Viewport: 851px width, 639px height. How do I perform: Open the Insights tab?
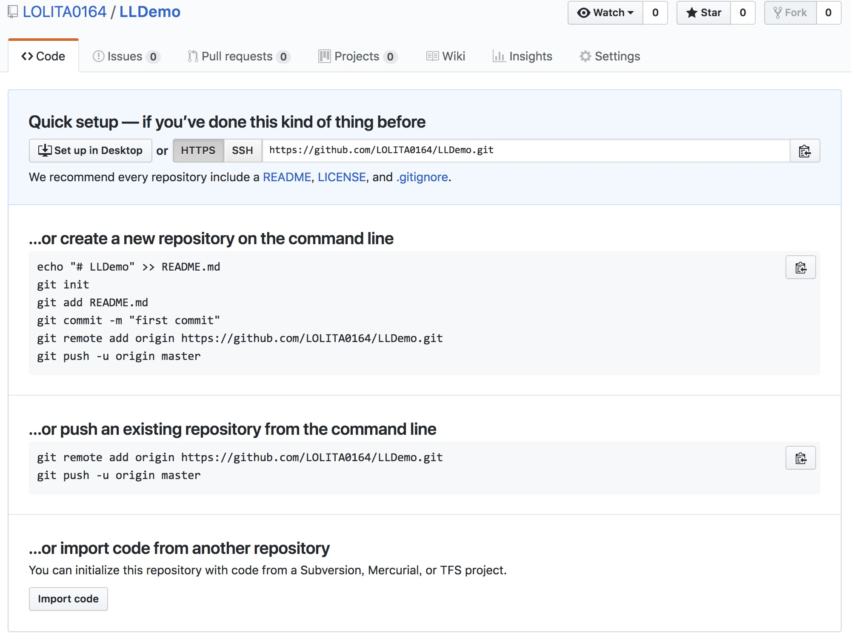(523, 56)
